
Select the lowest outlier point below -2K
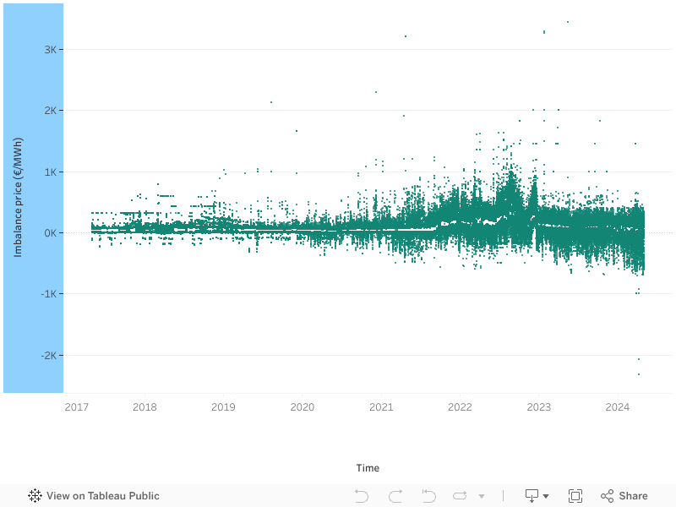[639, 374]
